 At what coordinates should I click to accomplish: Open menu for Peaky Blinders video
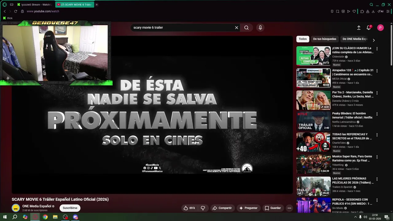pyautogui.click(x=377, y=114)
